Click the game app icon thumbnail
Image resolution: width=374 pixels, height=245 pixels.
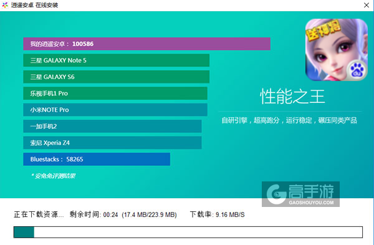(x=337, y=50)
